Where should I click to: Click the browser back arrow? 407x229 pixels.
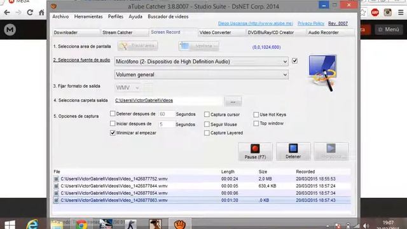(7, 13)
